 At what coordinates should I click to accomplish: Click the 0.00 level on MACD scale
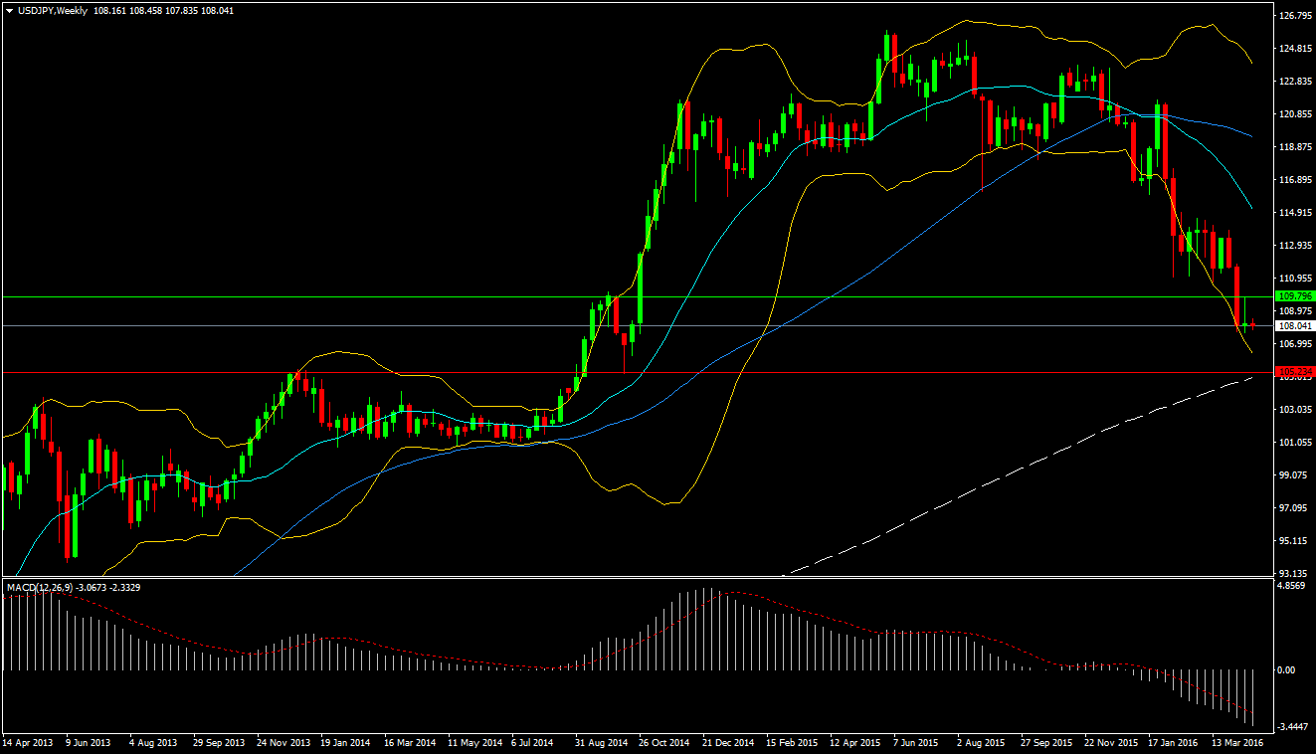(1286, 670)
